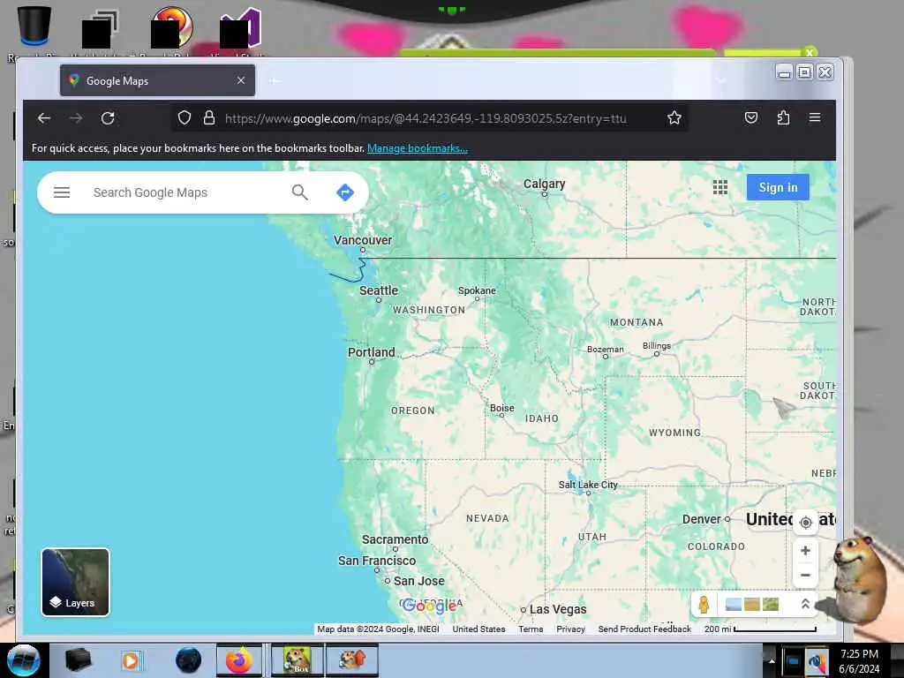Open the Firefox application menu
Viewport: 904px width, 678px height.
coord(815,117)
